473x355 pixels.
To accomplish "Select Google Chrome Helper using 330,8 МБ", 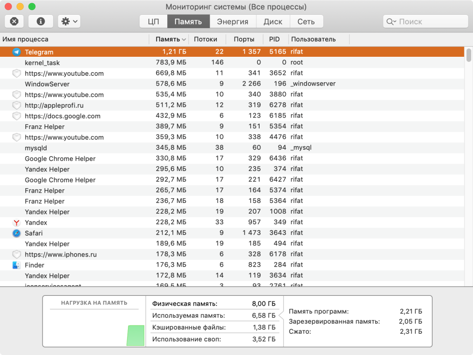I will coord(232,159).
